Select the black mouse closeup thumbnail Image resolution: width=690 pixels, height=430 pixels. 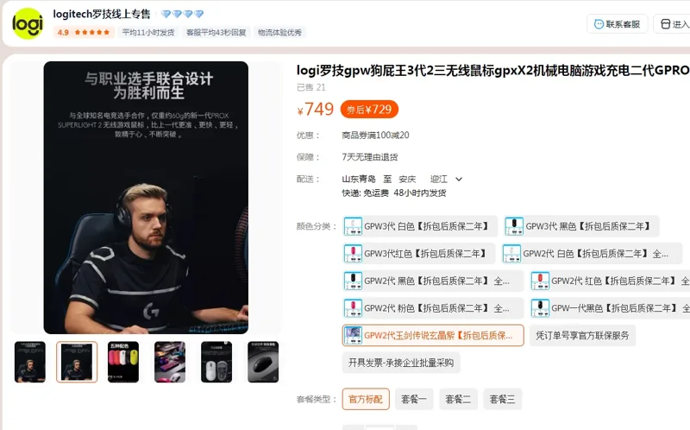coord(263,362)
